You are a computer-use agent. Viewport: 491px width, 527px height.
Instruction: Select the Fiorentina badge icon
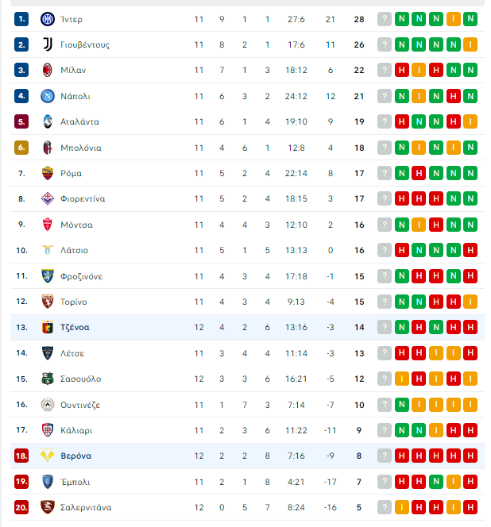coord(48,198)
